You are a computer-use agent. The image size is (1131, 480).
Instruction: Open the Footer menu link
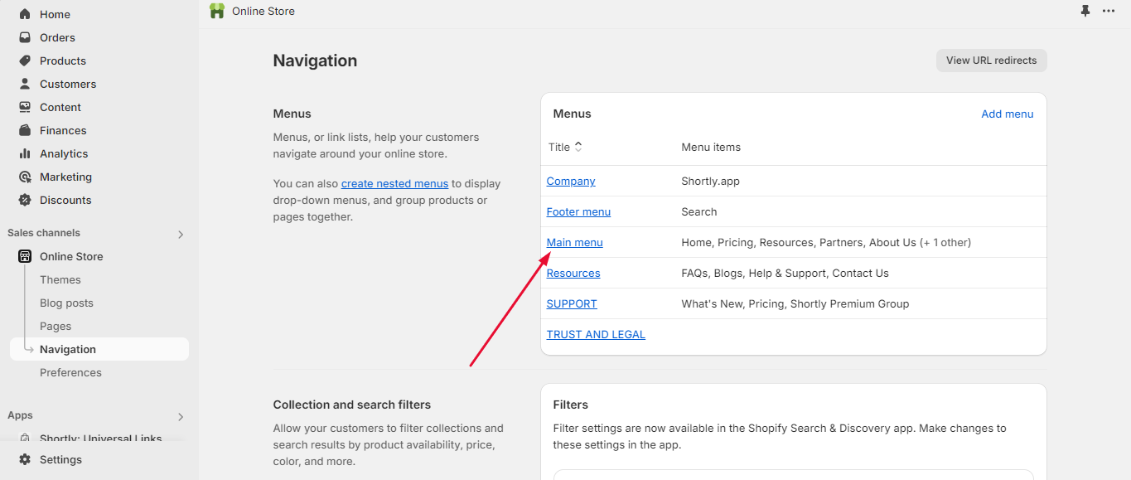coord(578,211)
